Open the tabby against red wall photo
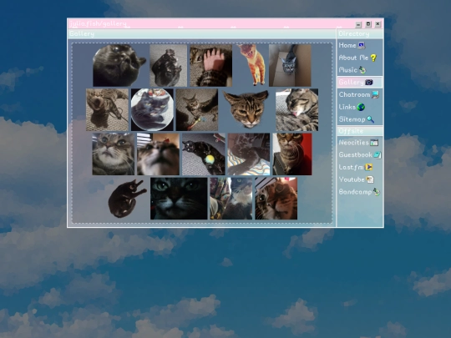 pos(292,154)
